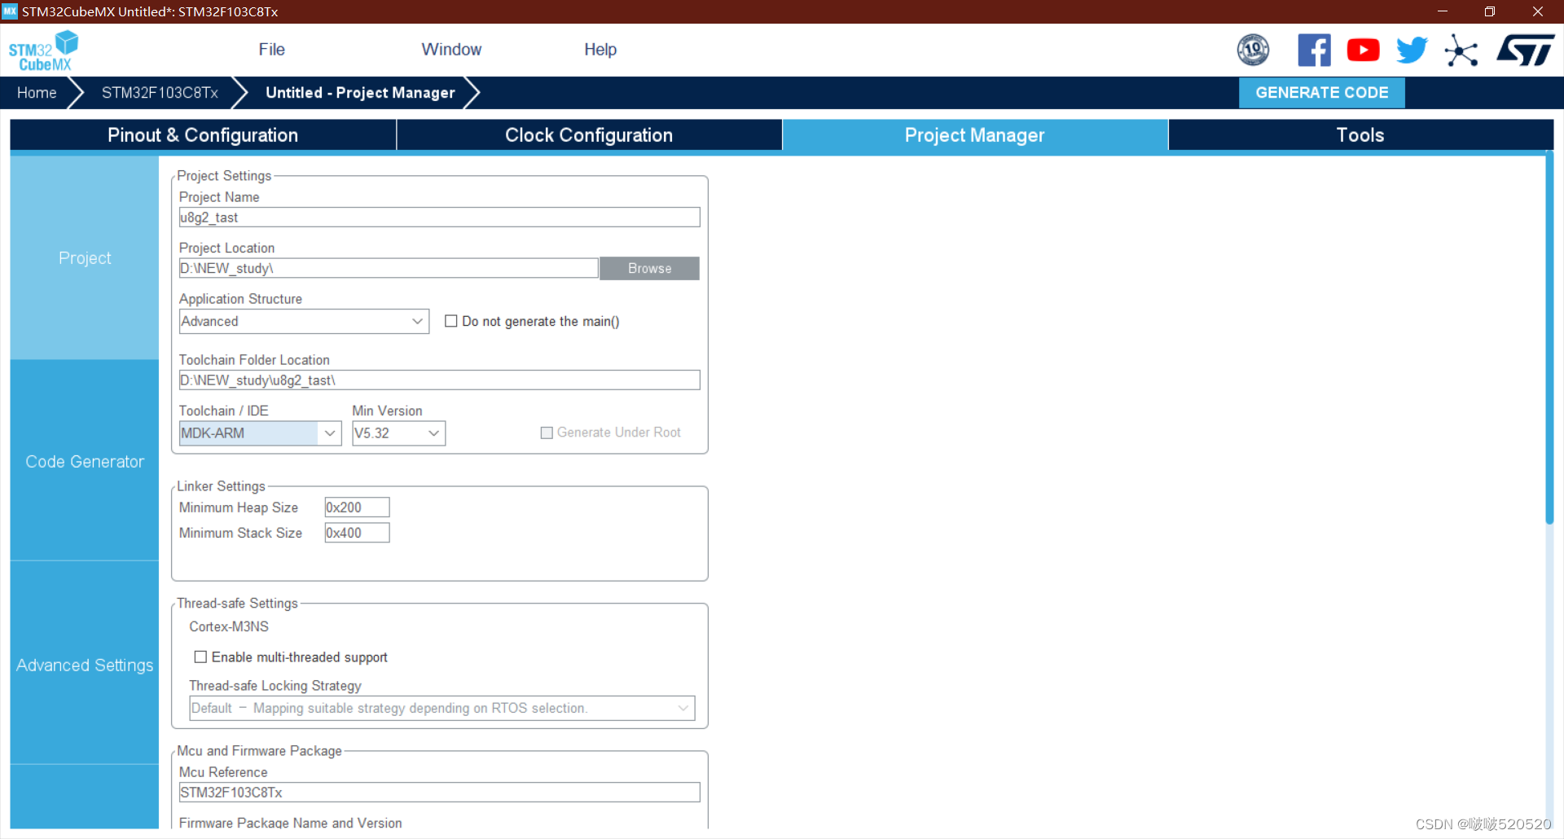Open the Advanced Settings side section
This screenshot has width=1564, height=839.
point(85,665)
